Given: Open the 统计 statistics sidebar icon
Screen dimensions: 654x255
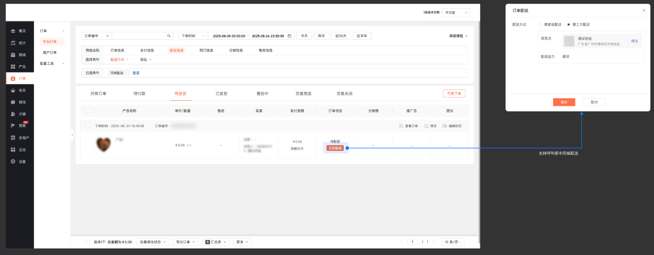Looking at the screenshot, I should pyautogui.click(x=13, y=43).
